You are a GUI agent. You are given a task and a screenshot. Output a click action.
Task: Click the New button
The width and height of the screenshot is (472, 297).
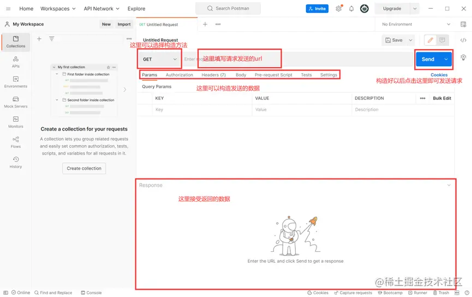click(x=106, y=24)
